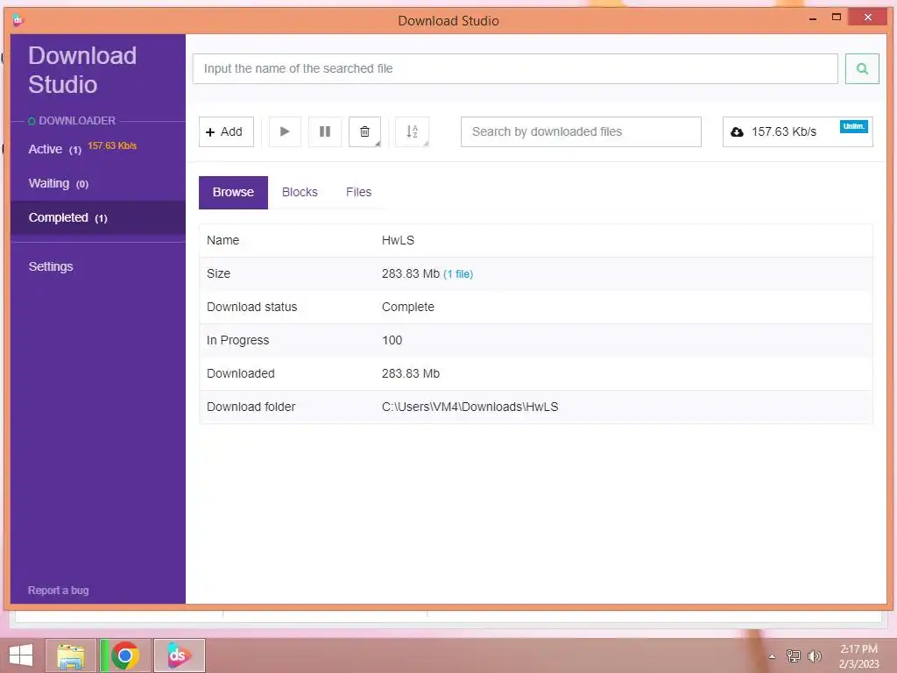This screenshot has height=673, width=897.
Task: Click the Complete download status value
Action: 408,308
